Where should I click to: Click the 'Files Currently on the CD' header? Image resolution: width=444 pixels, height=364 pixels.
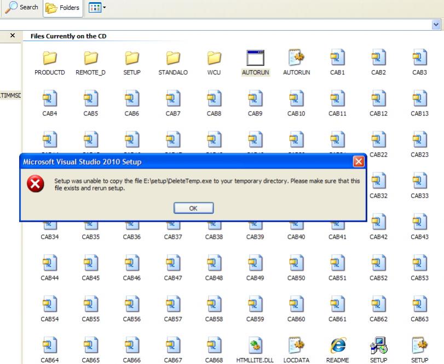click(68, 36)
